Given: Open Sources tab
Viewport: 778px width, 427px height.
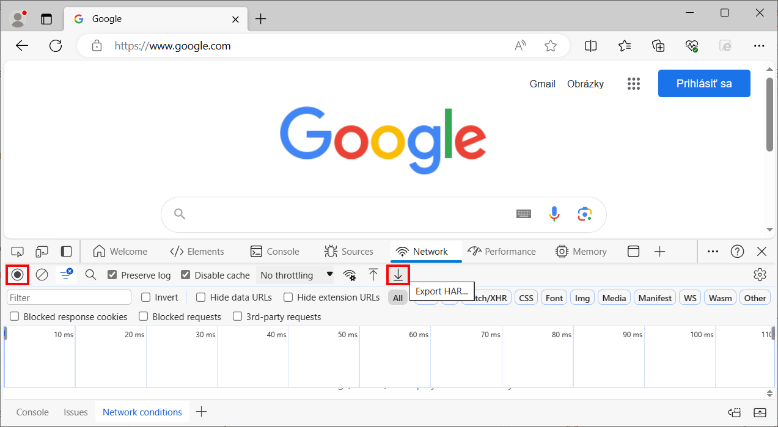Looking at the screenshot, I should point(349,252).
